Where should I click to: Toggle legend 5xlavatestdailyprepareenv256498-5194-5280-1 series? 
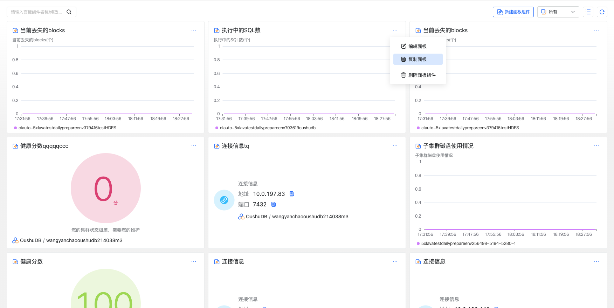pyautogui.click(x=468, y=244)
